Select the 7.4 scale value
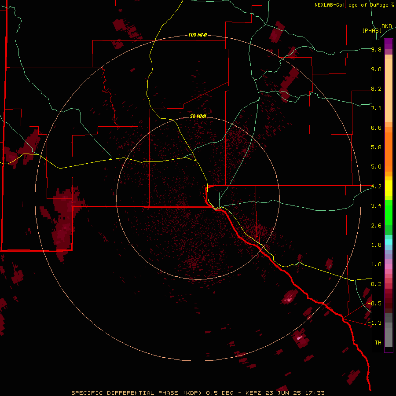Image resolution: width=396 pixels, height=396 pixels. pos(376,108)
